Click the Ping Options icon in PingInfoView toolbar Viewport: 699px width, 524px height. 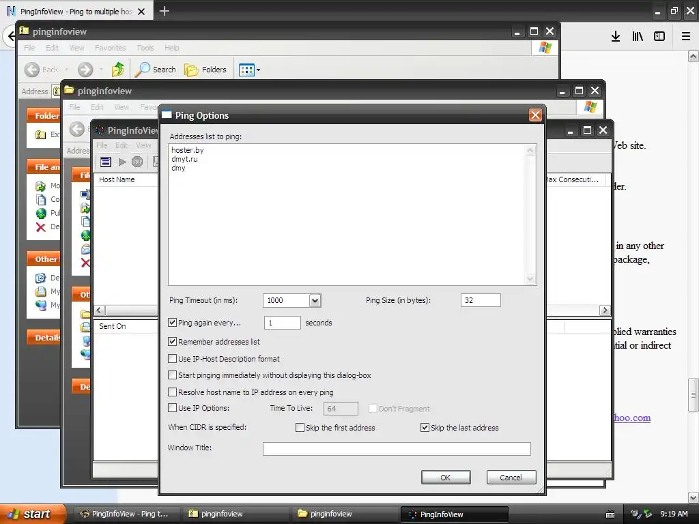[106, 162]
